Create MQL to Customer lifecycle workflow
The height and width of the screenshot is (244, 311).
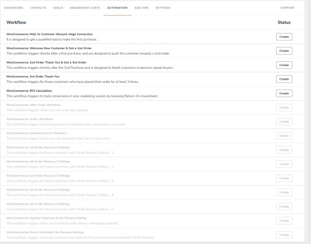(x=284, y=36)
